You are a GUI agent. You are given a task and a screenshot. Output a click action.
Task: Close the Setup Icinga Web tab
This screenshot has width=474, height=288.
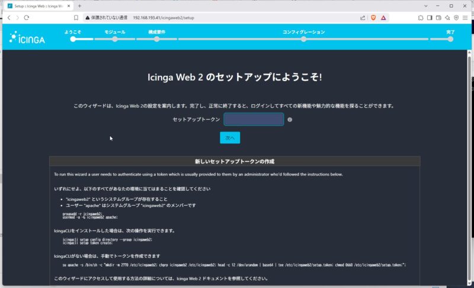pyautogui.click(x=69, y=6)
